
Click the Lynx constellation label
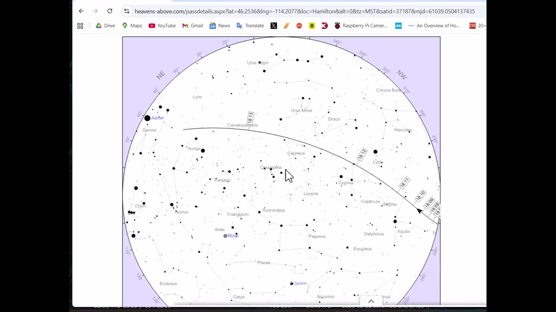click(197, 97)
